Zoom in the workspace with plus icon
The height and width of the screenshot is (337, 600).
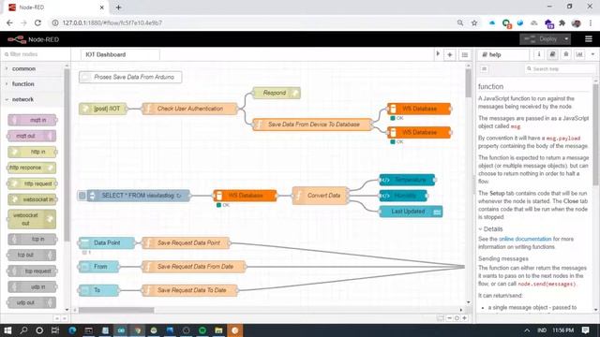(x=465, y=318)
